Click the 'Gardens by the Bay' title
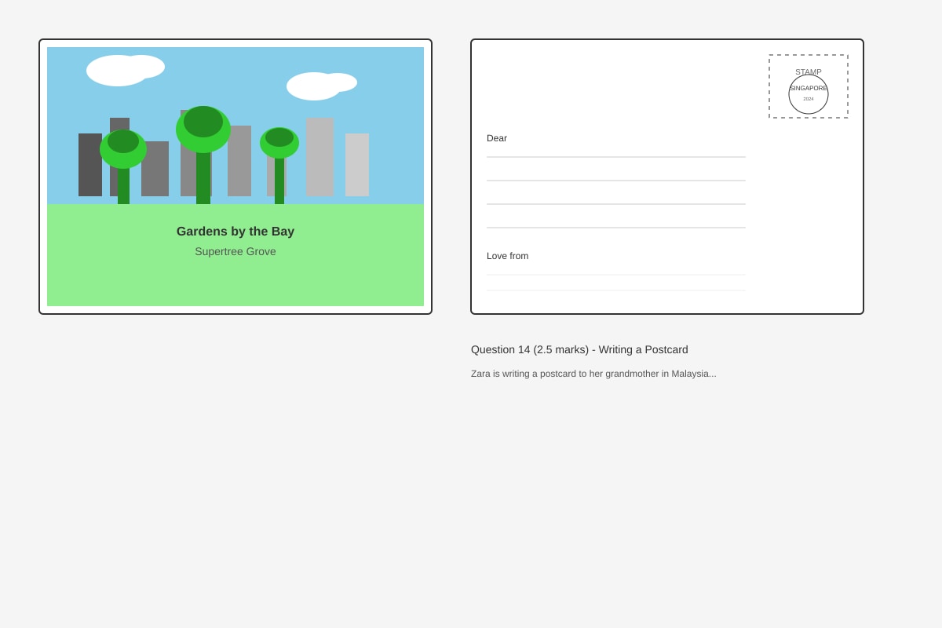This screenshot has width=942, height=628. point(235,232)
